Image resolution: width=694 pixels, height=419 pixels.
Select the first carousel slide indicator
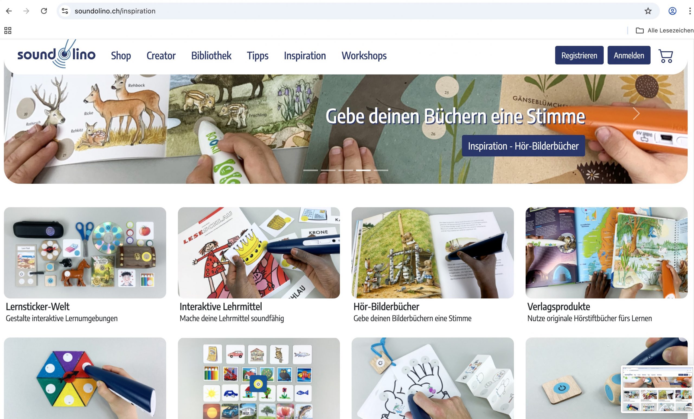point(310,170)
